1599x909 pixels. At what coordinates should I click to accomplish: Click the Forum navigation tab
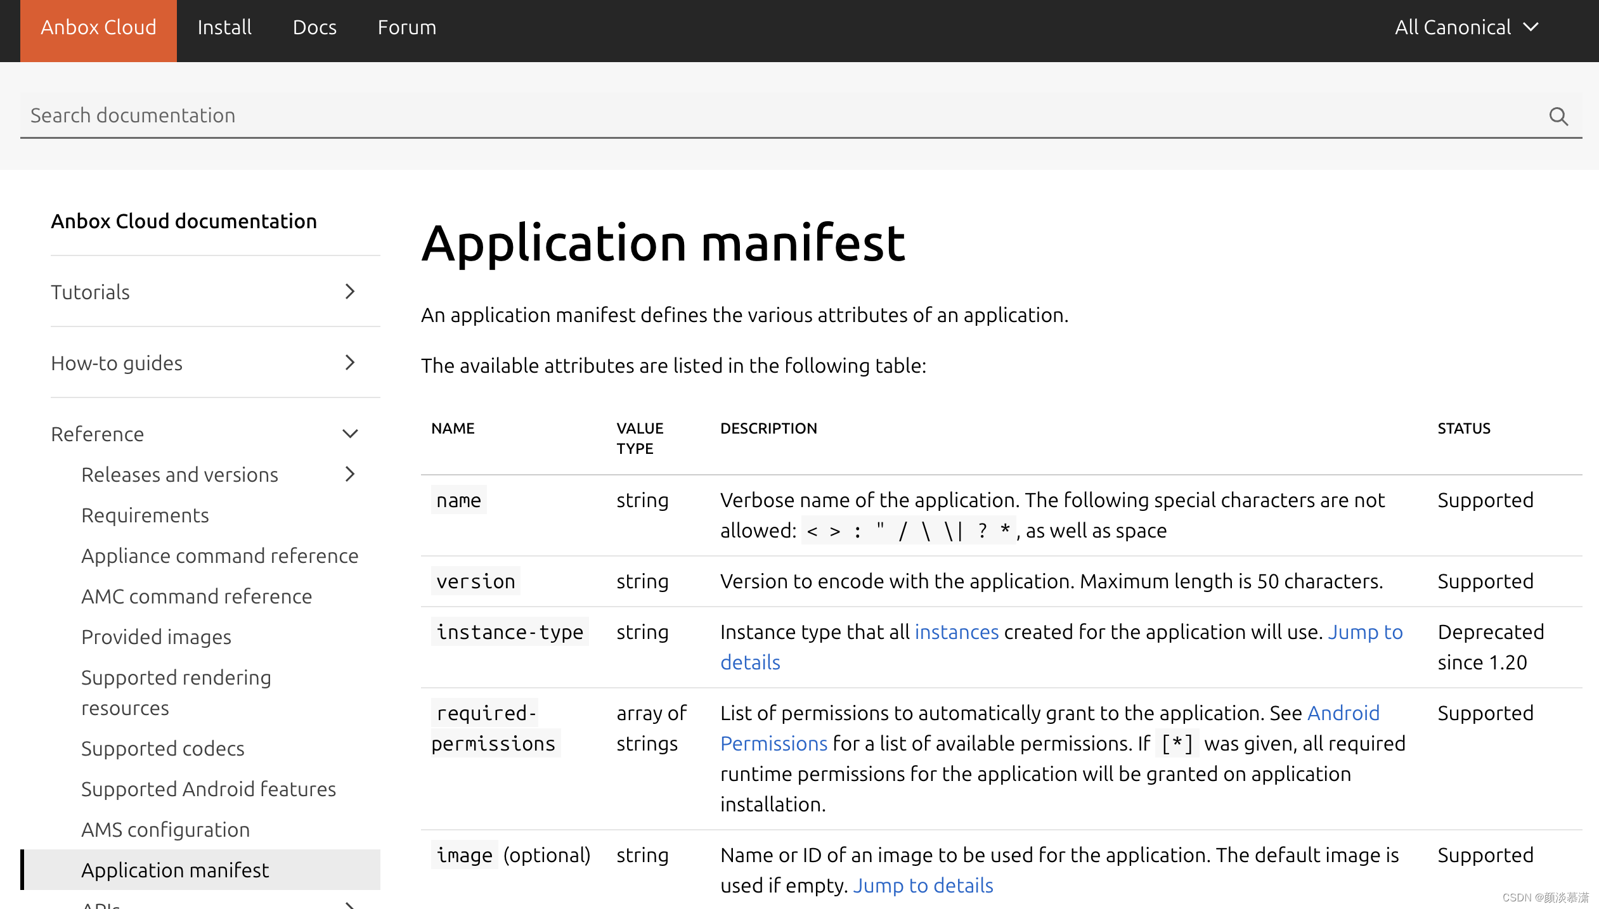coord(406,27)
